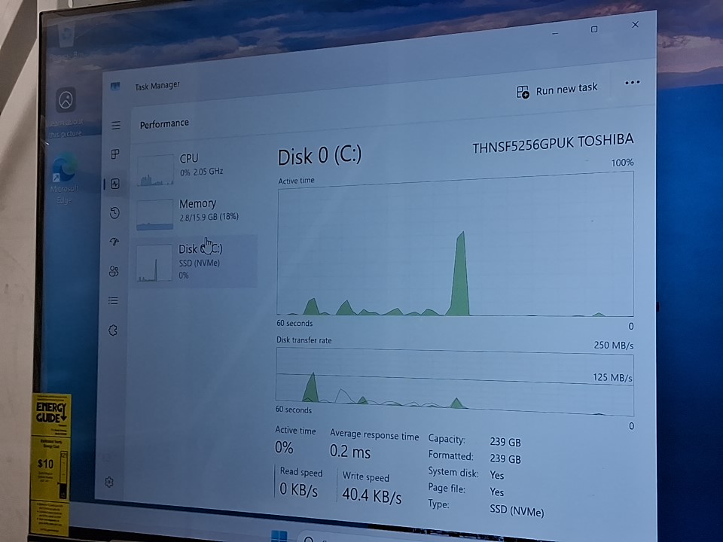Viewport: 723px width, 542px height.
Task: Select the Performance page icon in sidebar
Action: 115,184
